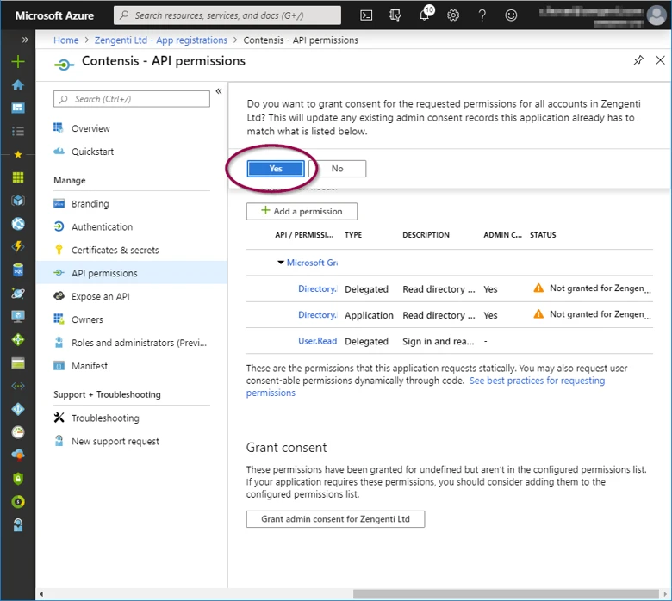
Task: Open portal settings gear
Action: (453, 15)
